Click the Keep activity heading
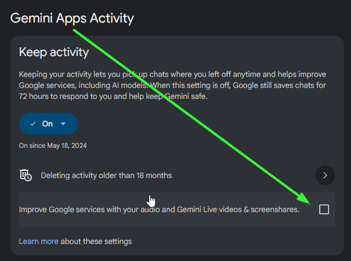Viewport: 351px width, 261px height. [54, 52]
